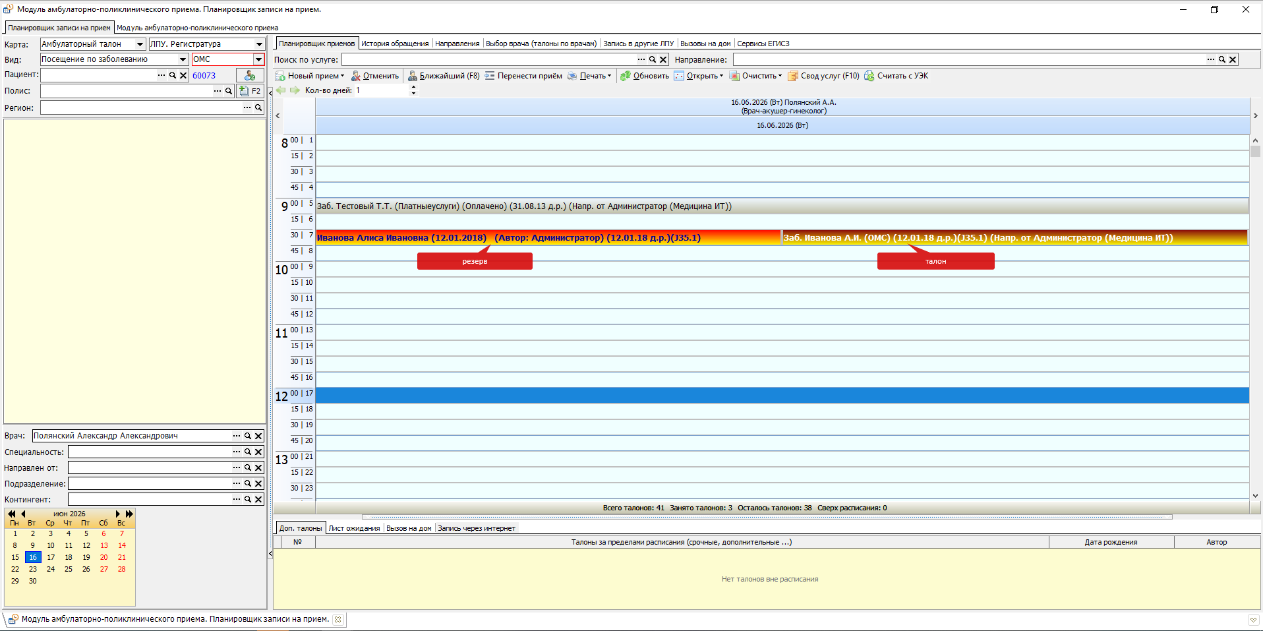
Task: Click the Полис input field
Action: 125,91
